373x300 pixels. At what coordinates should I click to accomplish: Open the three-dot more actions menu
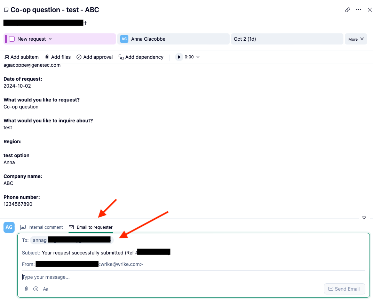358,10
